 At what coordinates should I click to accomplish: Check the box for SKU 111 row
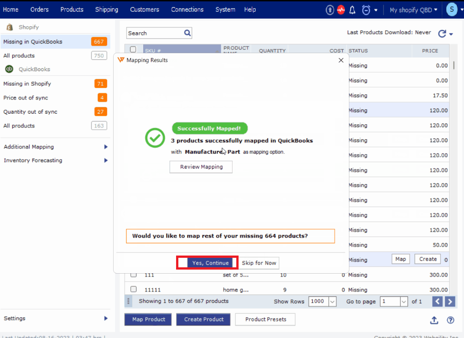click(134, 275)
